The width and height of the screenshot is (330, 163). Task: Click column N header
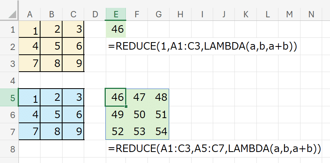click(x=311, y=15)
